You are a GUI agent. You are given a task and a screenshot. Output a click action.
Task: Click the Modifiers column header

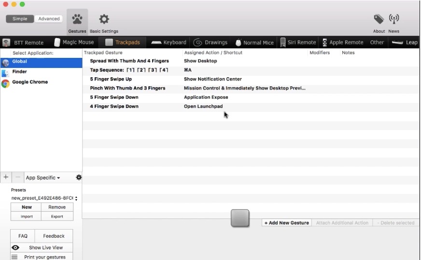(x=320, y=53)
